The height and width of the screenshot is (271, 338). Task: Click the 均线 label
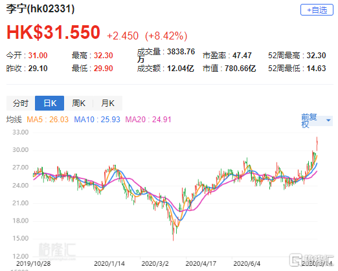coord(14,119)
